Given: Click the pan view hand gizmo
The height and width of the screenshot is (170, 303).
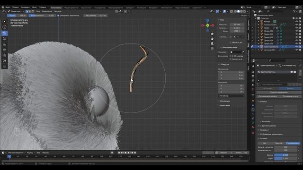Looking at the screenshot, I should (x=212, y=39).
